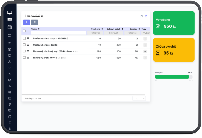Open the Tagy Vybrat dropdown filter
Viewport: 202px width, 138px height.
tap(146, 33)
